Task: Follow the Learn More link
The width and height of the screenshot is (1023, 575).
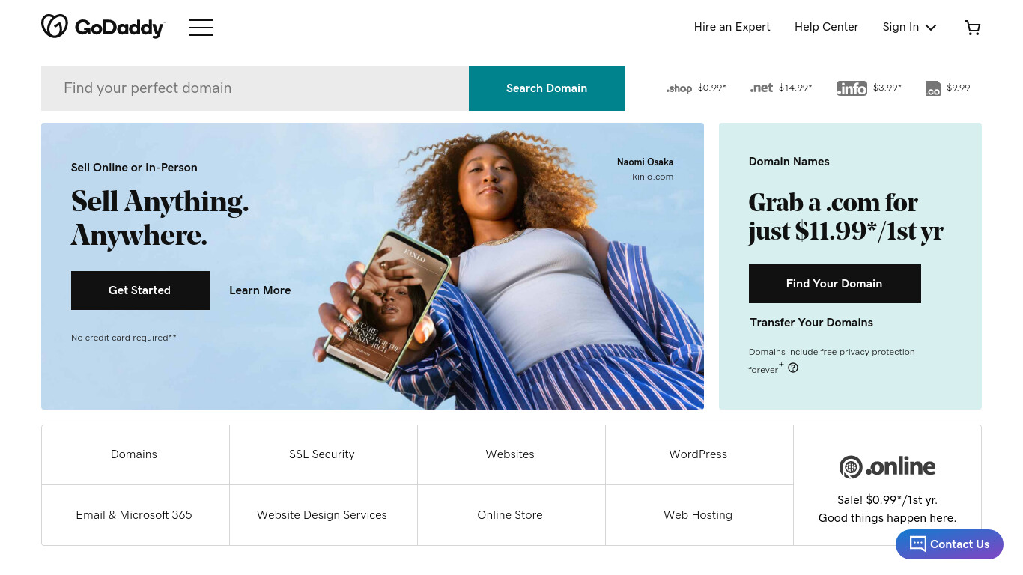Action: (x=260, y=290)
